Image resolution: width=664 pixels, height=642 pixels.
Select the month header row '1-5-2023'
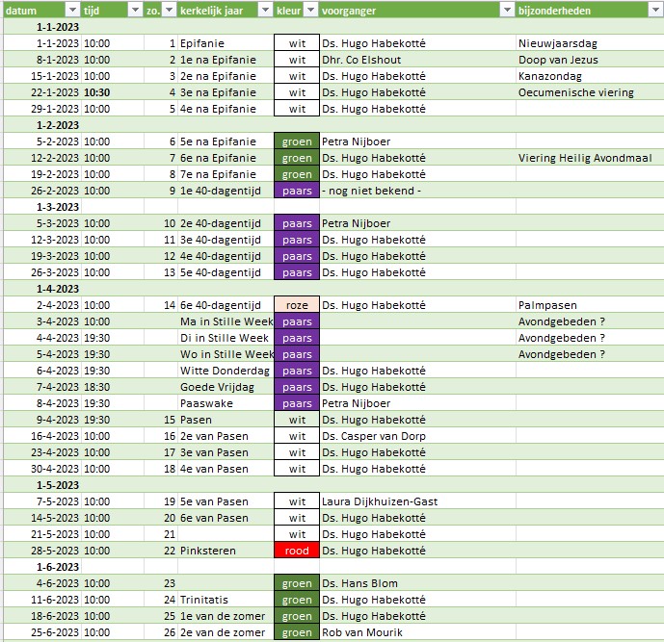332,485
